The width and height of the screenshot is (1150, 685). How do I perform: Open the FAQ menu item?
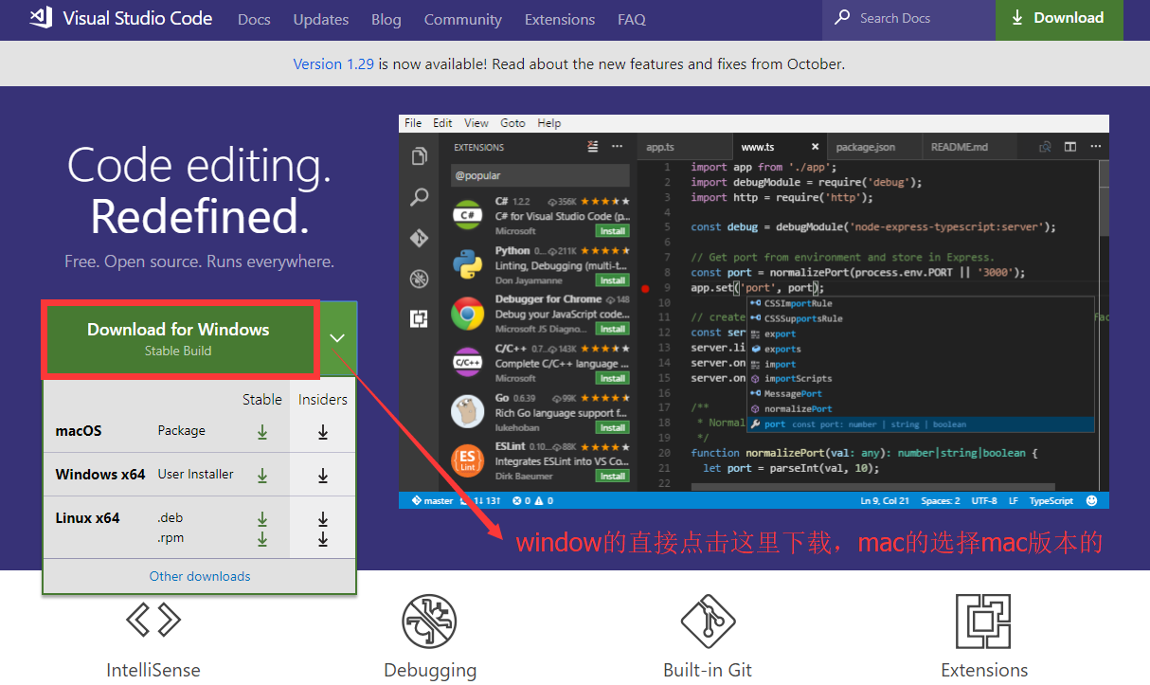[x=632, y=19]
